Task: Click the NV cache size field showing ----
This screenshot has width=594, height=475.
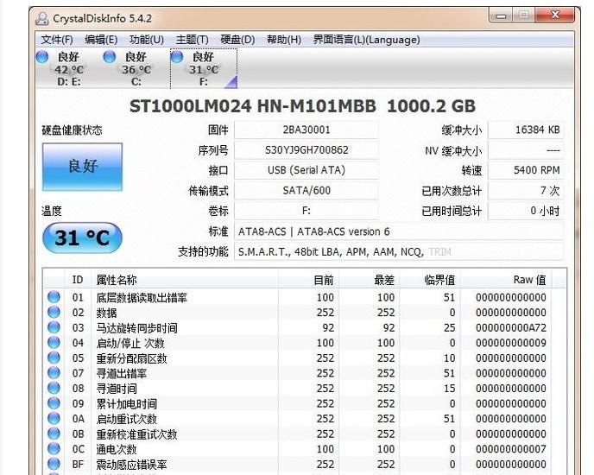Action: coord(526,150)
